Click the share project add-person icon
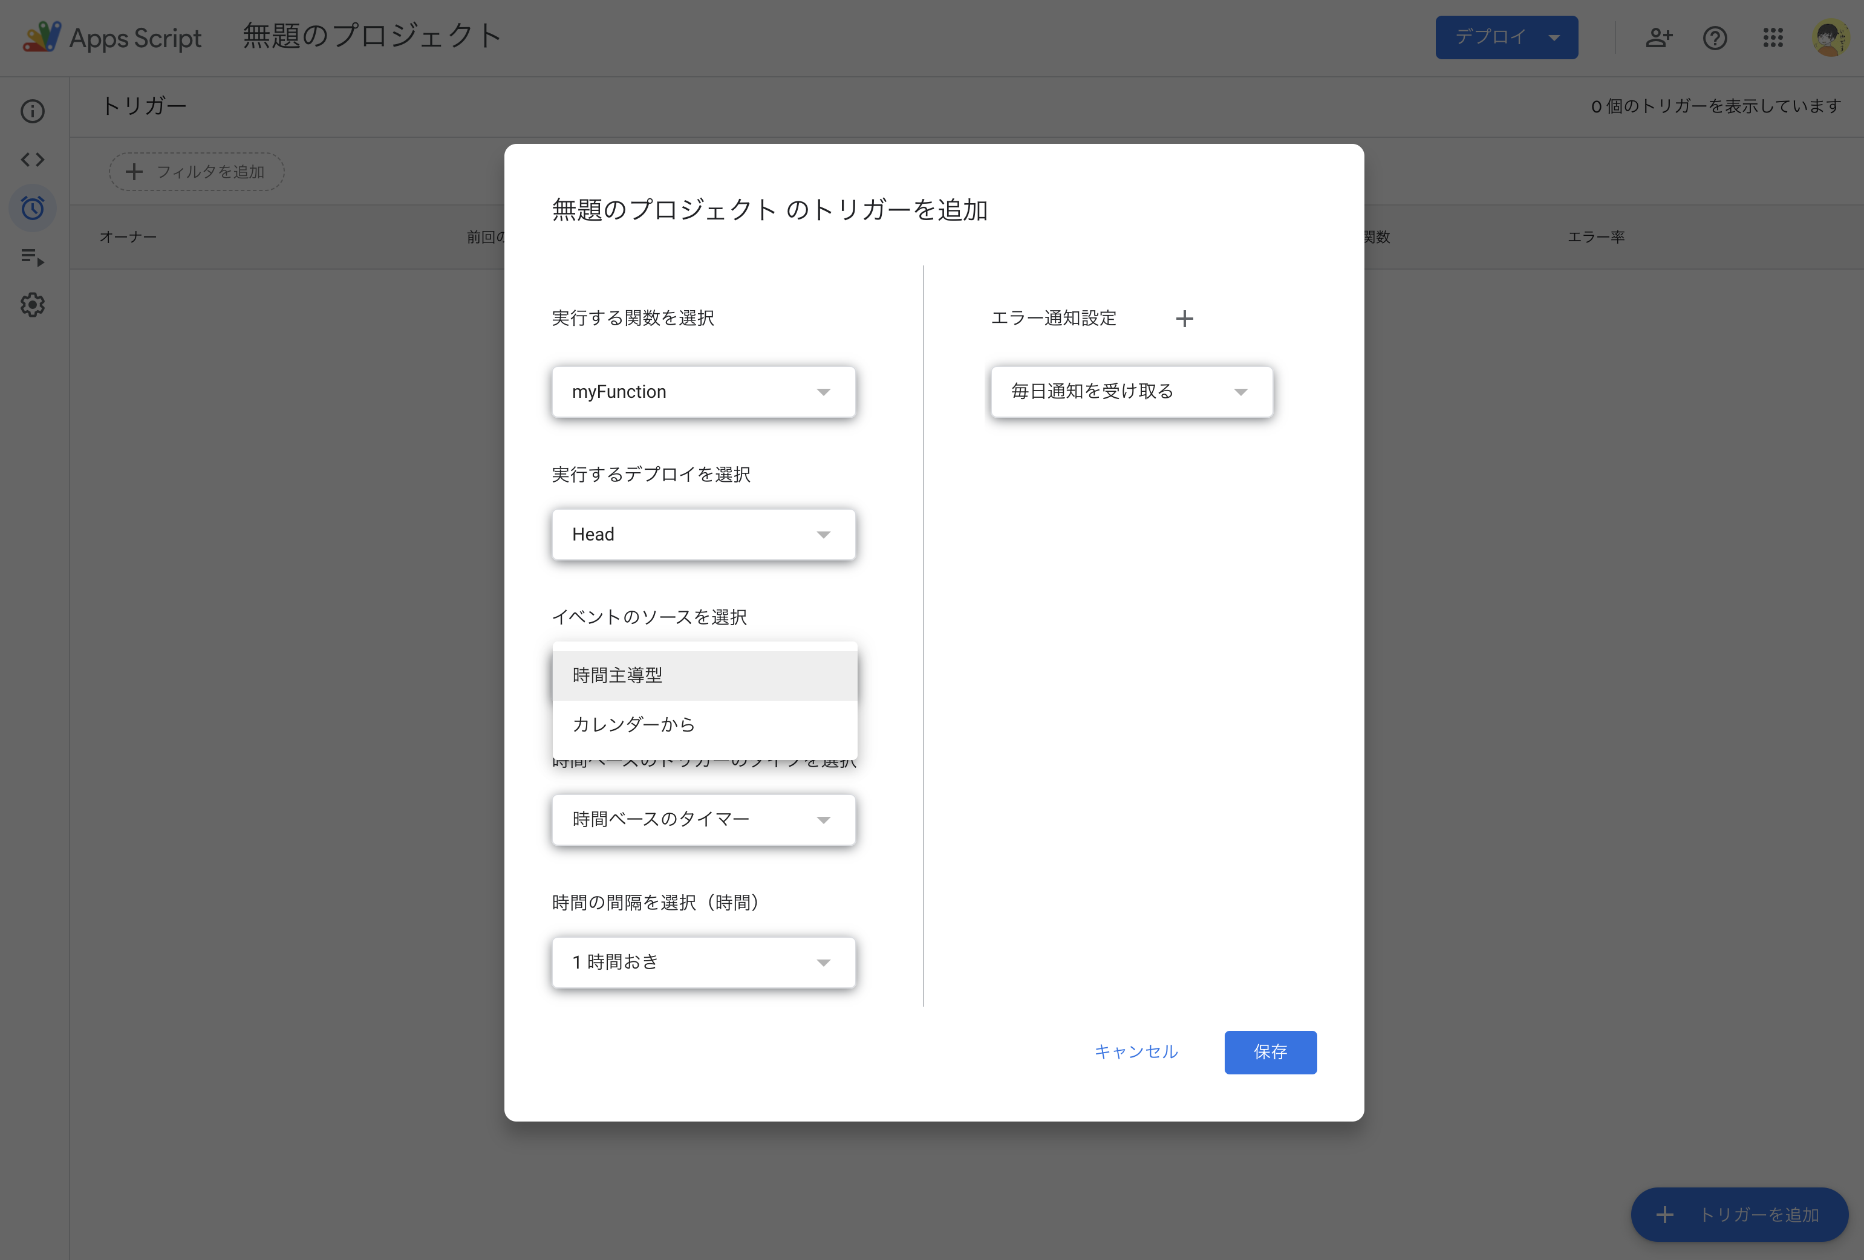The image size is (1864, 1260). click(x=1659, y=37)
